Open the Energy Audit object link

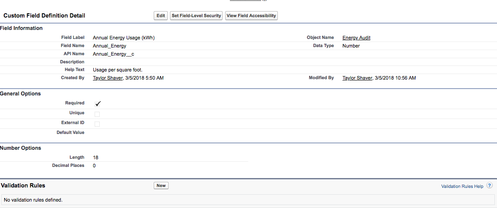point(356,38)
